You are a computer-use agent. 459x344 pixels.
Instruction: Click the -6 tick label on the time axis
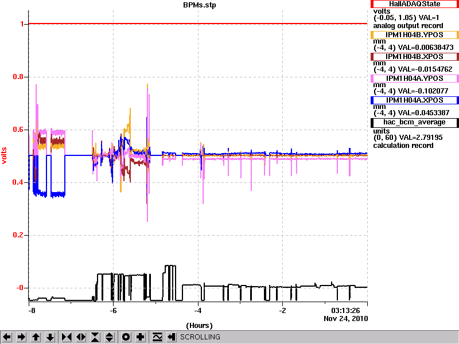[113, 311]
